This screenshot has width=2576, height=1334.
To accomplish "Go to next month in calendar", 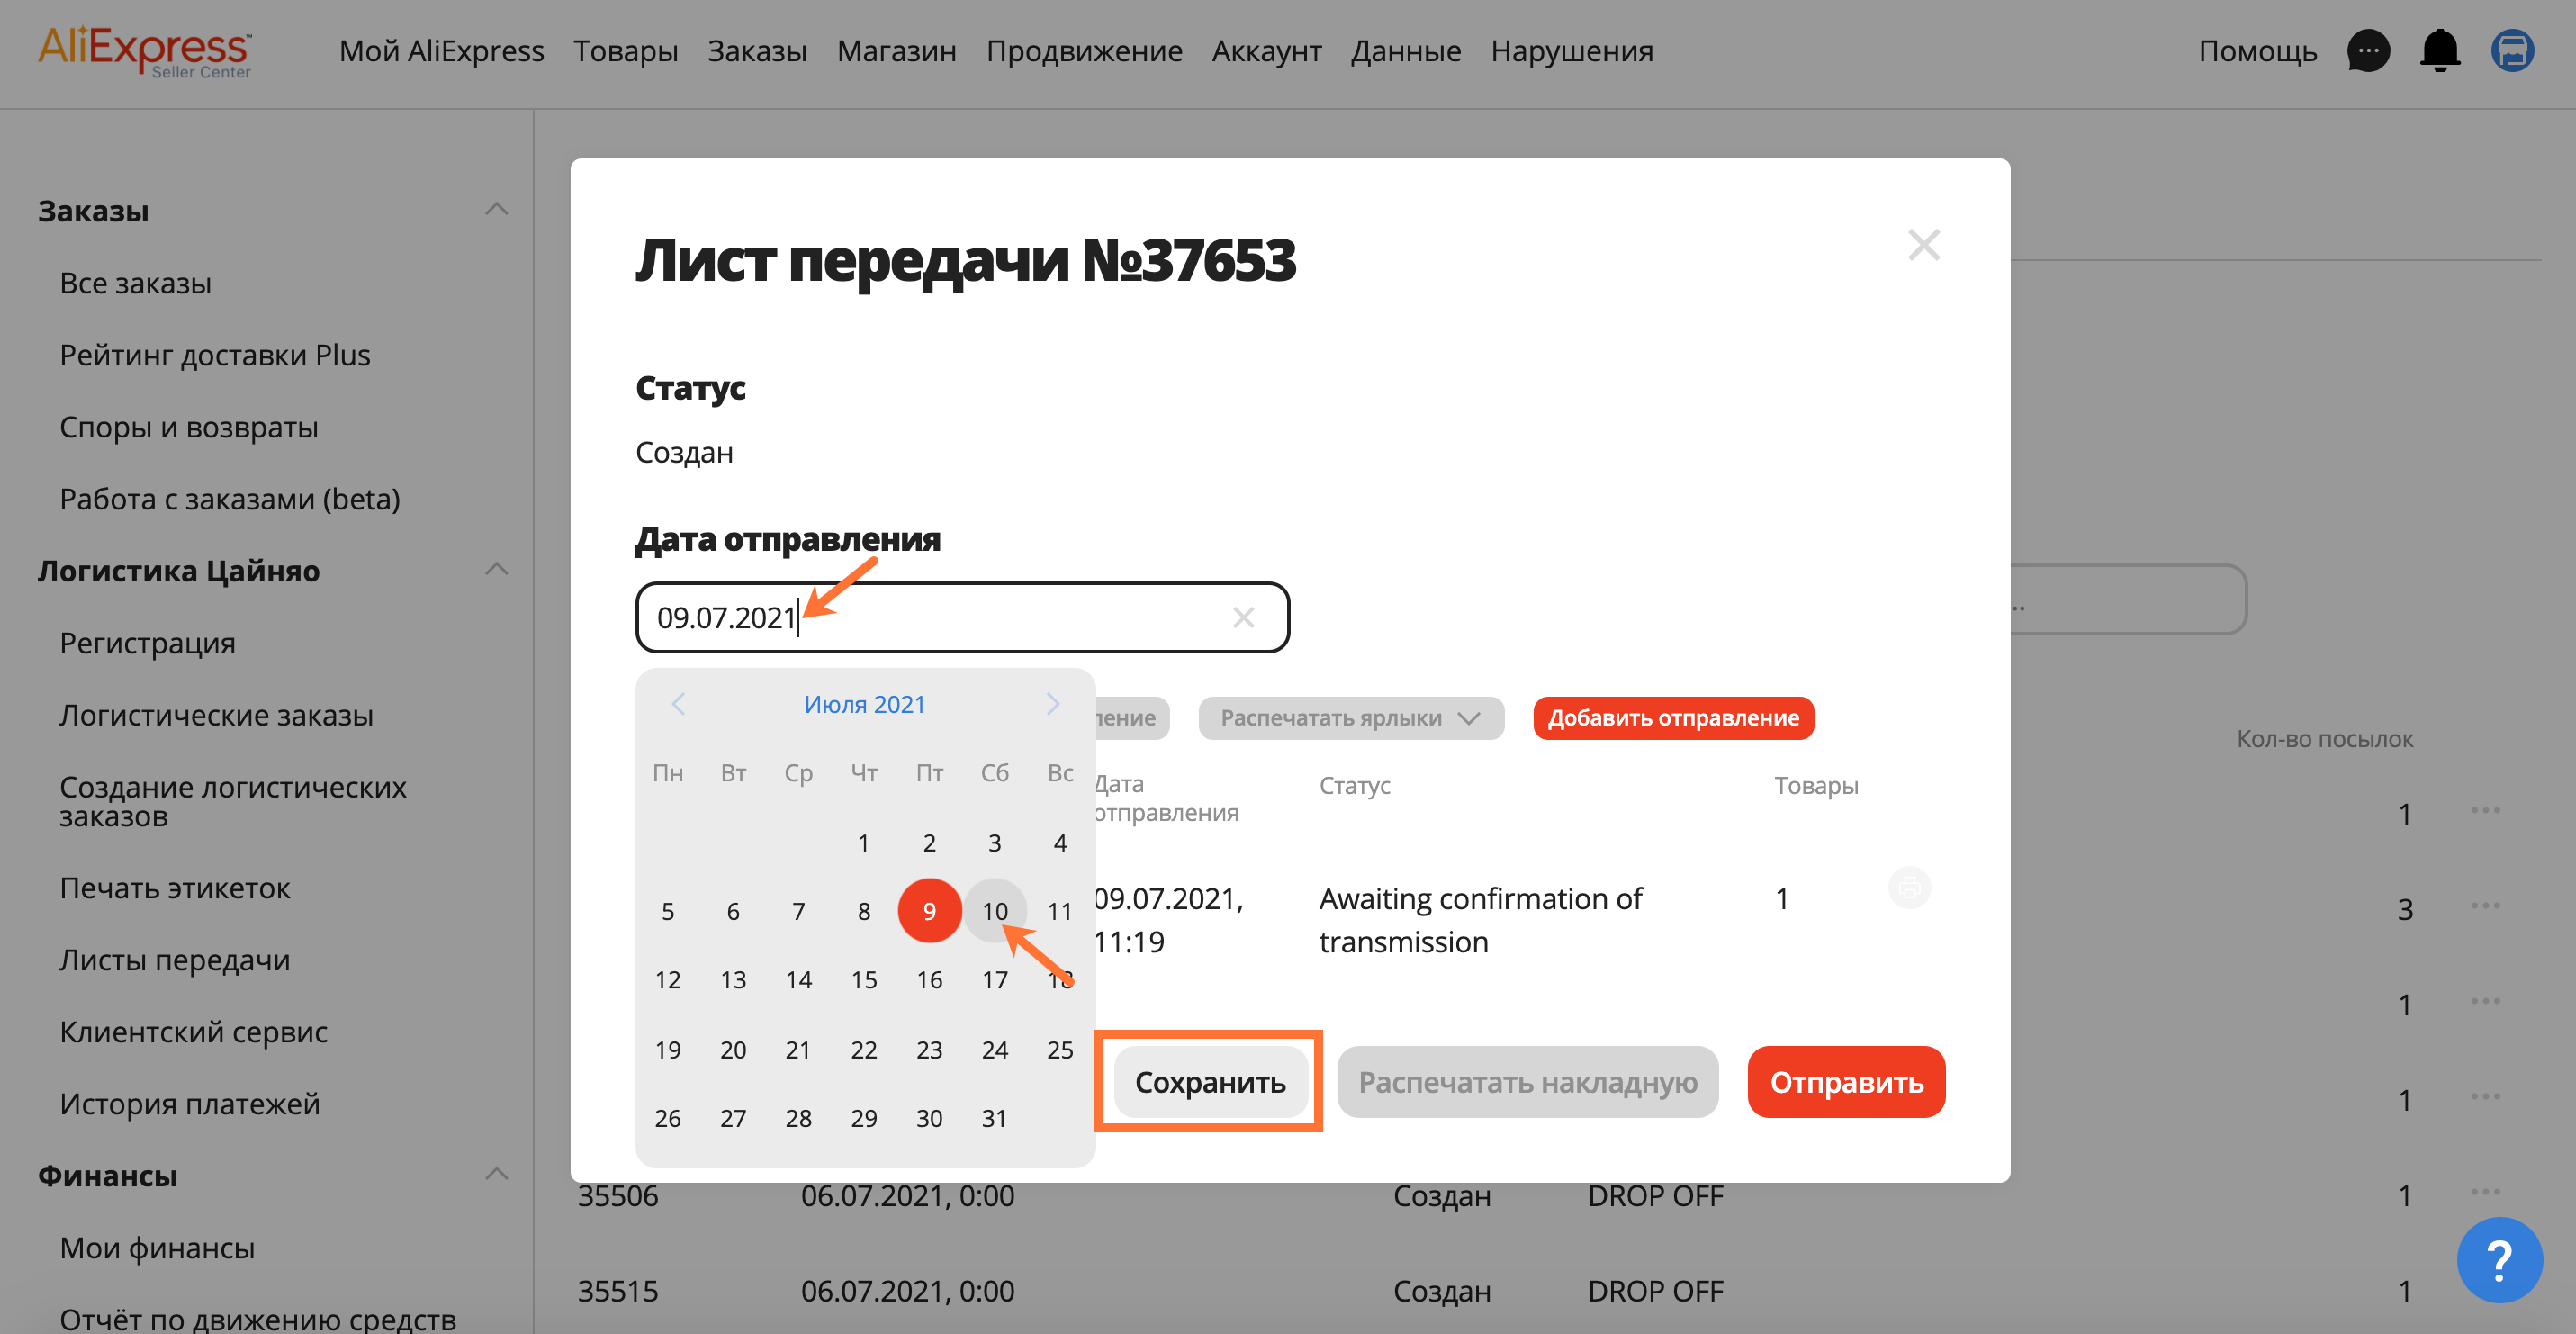I will [1053, 704].
